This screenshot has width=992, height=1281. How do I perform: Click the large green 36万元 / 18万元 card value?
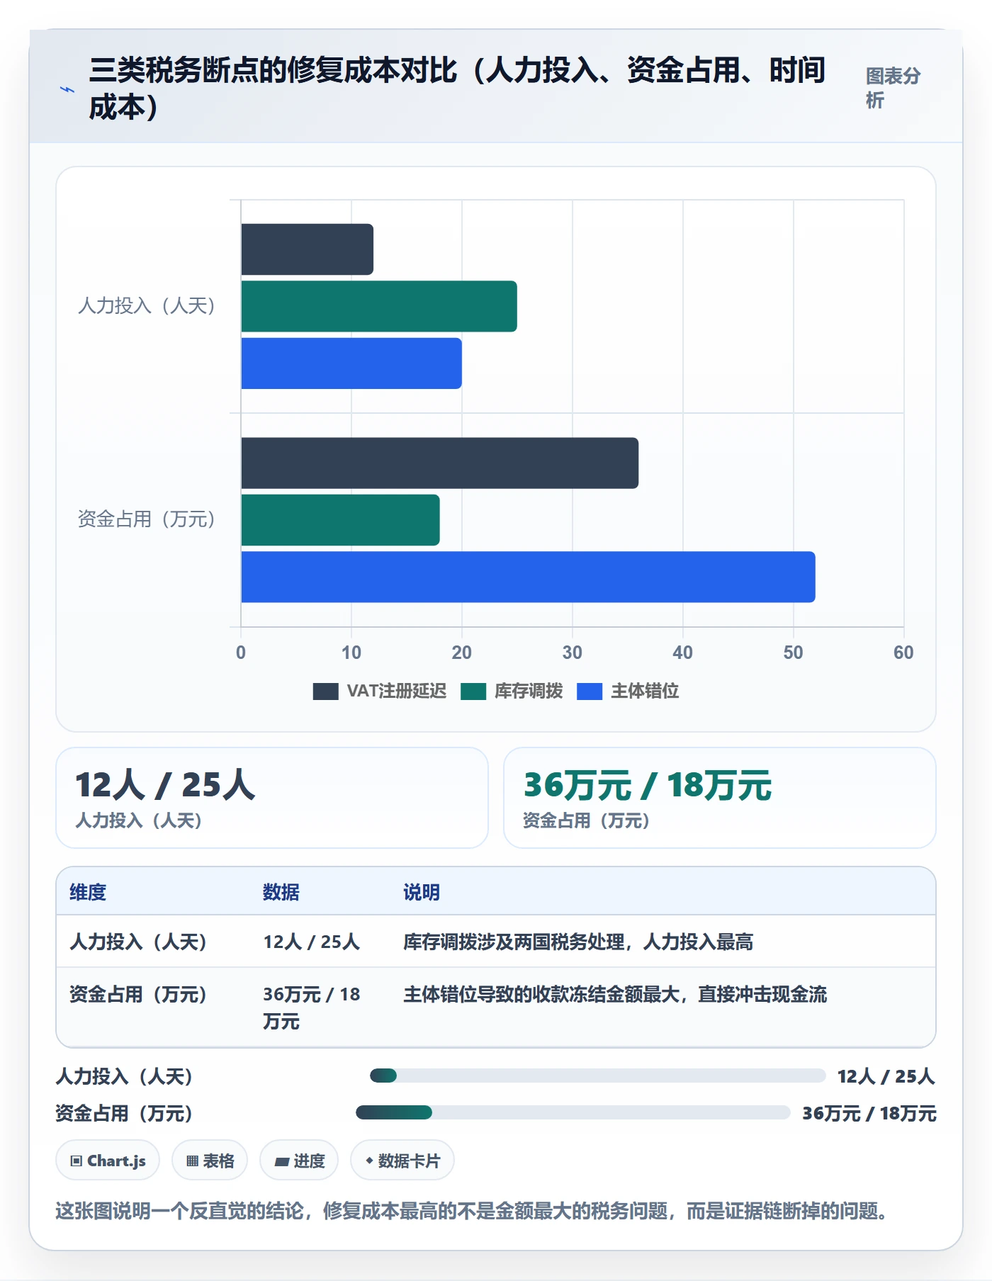(648, 785)
